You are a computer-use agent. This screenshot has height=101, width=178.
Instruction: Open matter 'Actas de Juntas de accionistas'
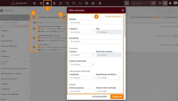(x=50, y=26)
